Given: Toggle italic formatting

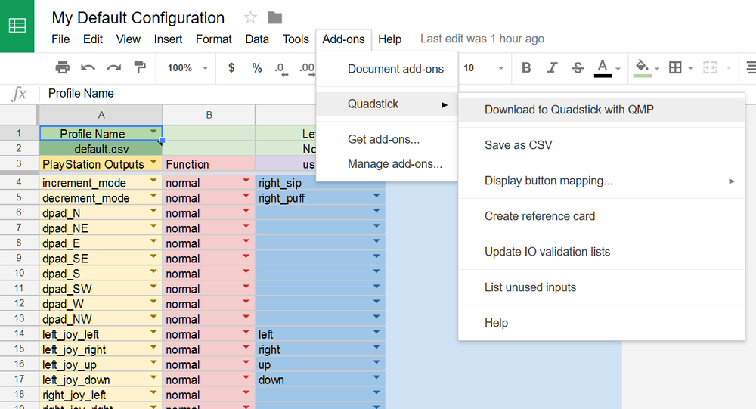Looking at the screenshot, I should point(552,67).
